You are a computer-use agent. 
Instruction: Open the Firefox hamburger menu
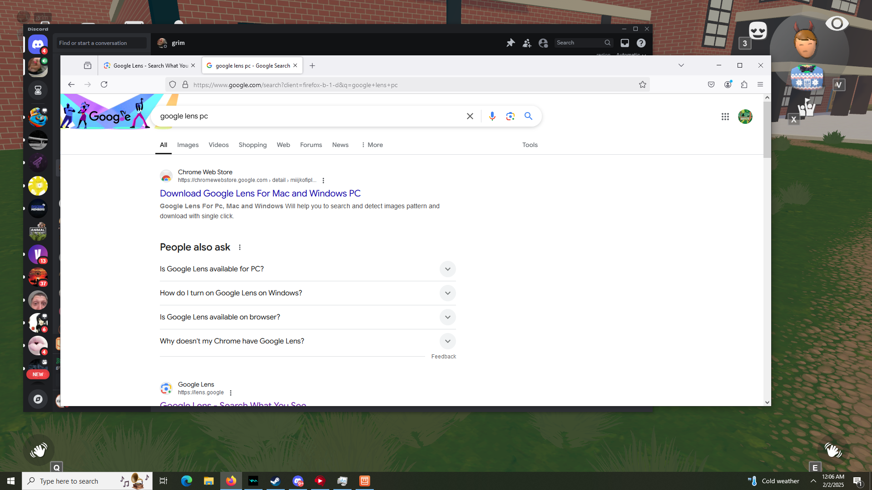click(x=760, y=85)
